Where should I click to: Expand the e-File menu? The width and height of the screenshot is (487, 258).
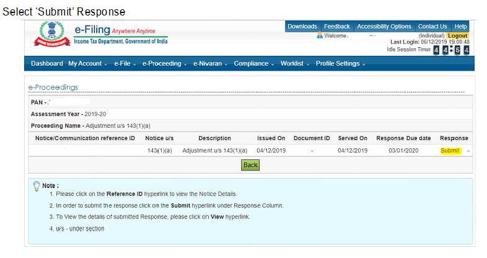[125, 63]
